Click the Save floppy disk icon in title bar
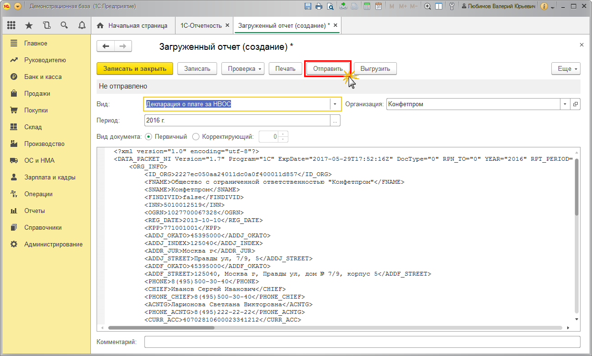Image resolution: width=592 pixels, height=356 pixels. [x=308, y=7]
